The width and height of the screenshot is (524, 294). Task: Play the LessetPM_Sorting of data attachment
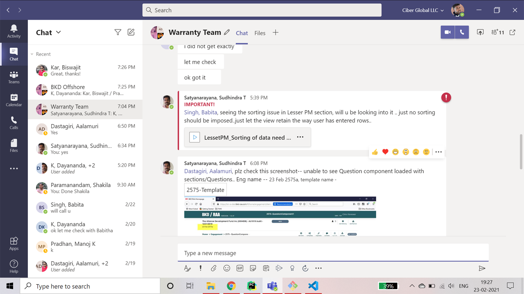194,138
